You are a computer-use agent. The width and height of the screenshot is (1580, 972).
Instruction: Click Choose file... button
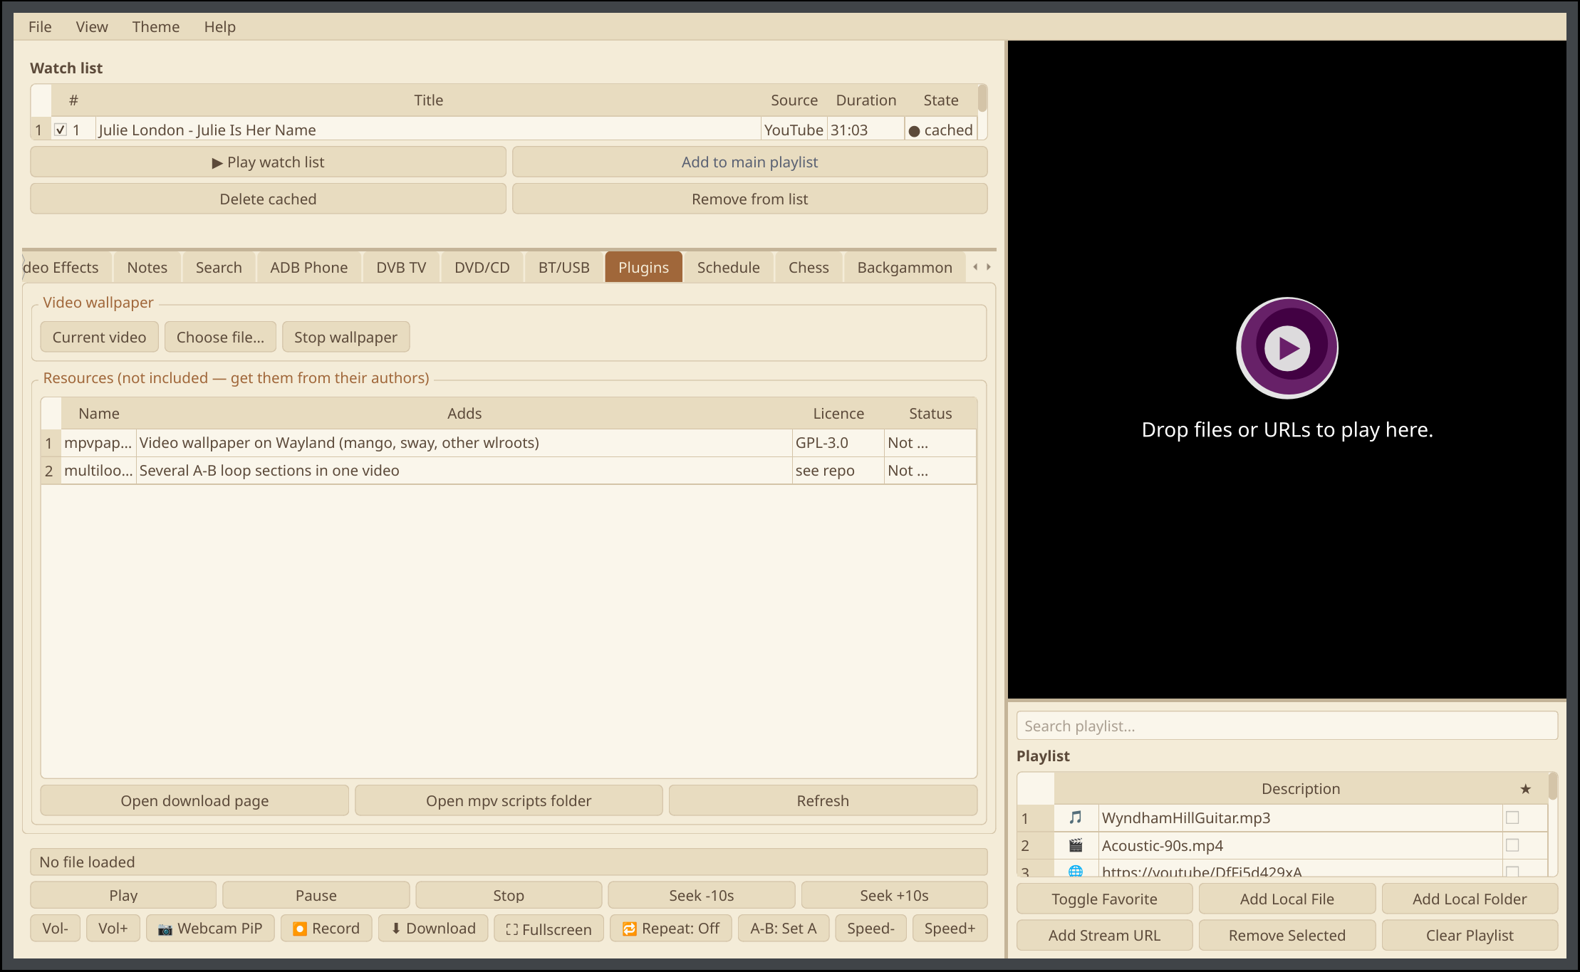[x=220, y=337]
